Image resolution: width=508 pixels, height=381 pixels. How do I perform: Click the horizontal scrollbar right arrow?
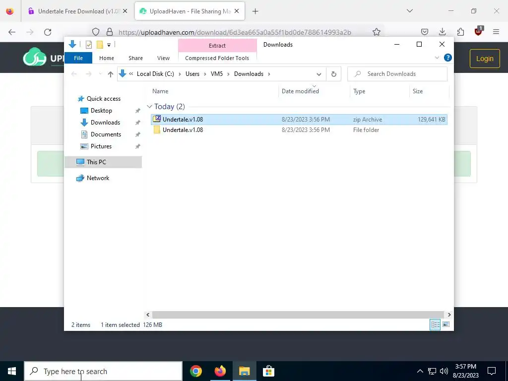pos(449,315)
